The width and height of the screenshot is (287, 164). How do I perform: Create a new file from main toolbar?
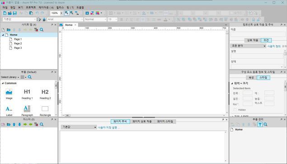point(5,13)
